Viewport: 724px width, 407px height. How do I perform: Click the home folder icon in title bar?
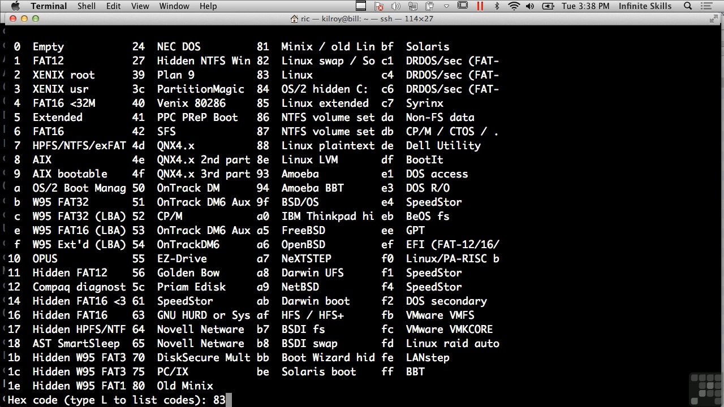[294, 19]
